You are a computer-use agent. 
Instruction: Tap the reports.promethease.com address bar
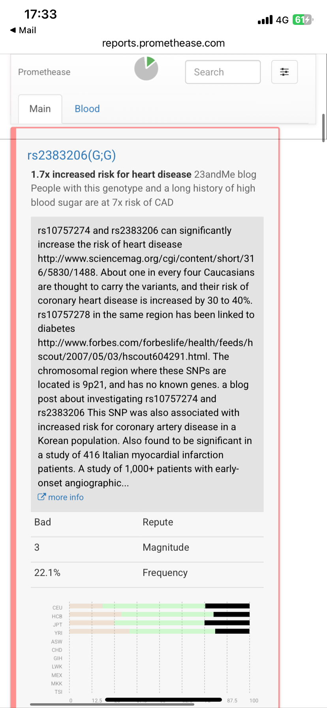(x=163, y=43)
